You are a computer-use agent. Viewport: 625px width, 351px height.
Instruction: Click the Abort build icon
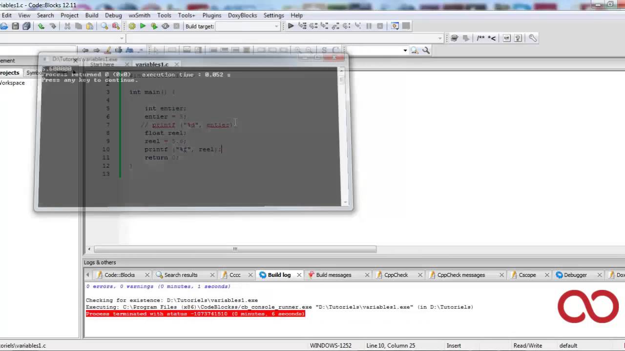pyautogui.click(x=177, y=26)
